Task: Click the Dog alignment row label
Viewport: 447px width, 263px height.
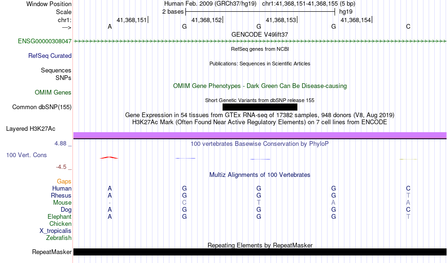Action: click(66, 210)
